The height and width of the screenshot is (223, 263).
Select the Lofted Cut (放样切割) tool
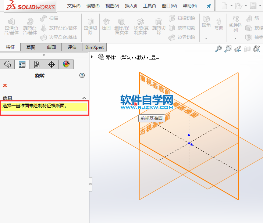click(x=182, y=28)
